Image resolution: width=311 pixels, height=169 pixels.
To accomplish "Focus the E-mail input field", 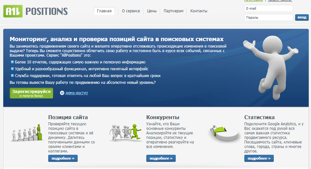I will (268, 8).
